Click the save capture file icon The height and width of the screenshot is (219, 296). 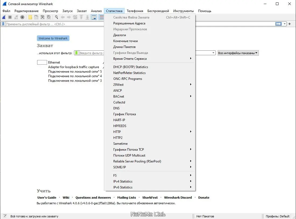(36, 17)
